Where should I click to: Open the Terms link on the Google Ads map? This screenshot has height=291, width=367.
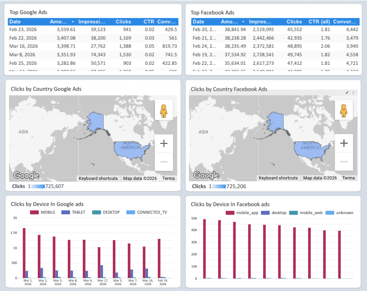[x=168, y=178]
